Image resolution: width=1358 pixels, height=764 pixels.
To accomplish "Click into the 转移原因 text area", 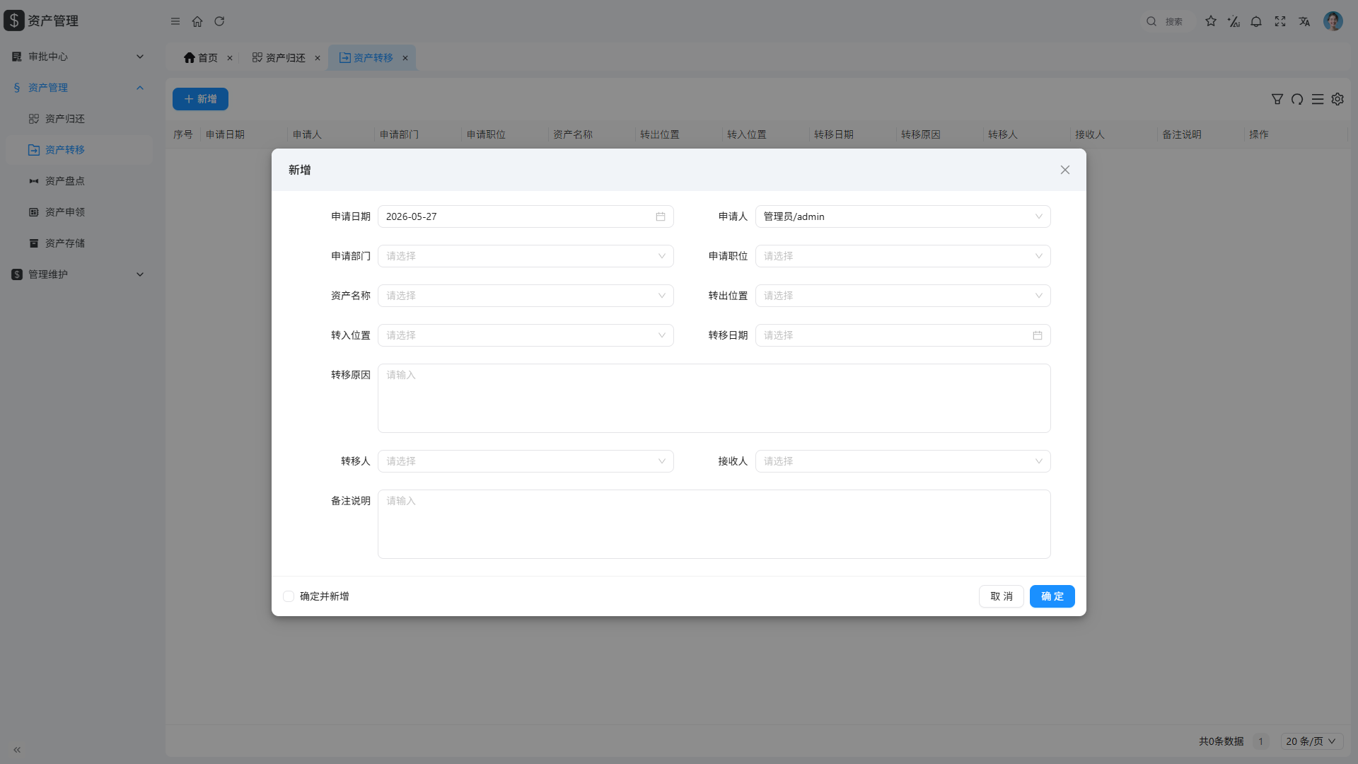I will [714, 398].
